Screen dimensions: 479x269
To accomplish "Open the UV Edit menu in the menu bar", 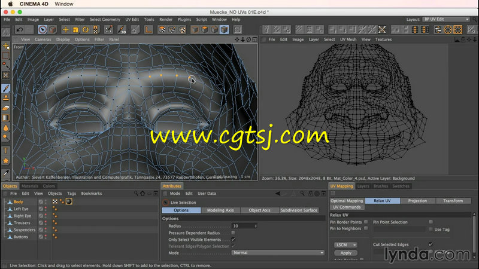I will [132, 19].
